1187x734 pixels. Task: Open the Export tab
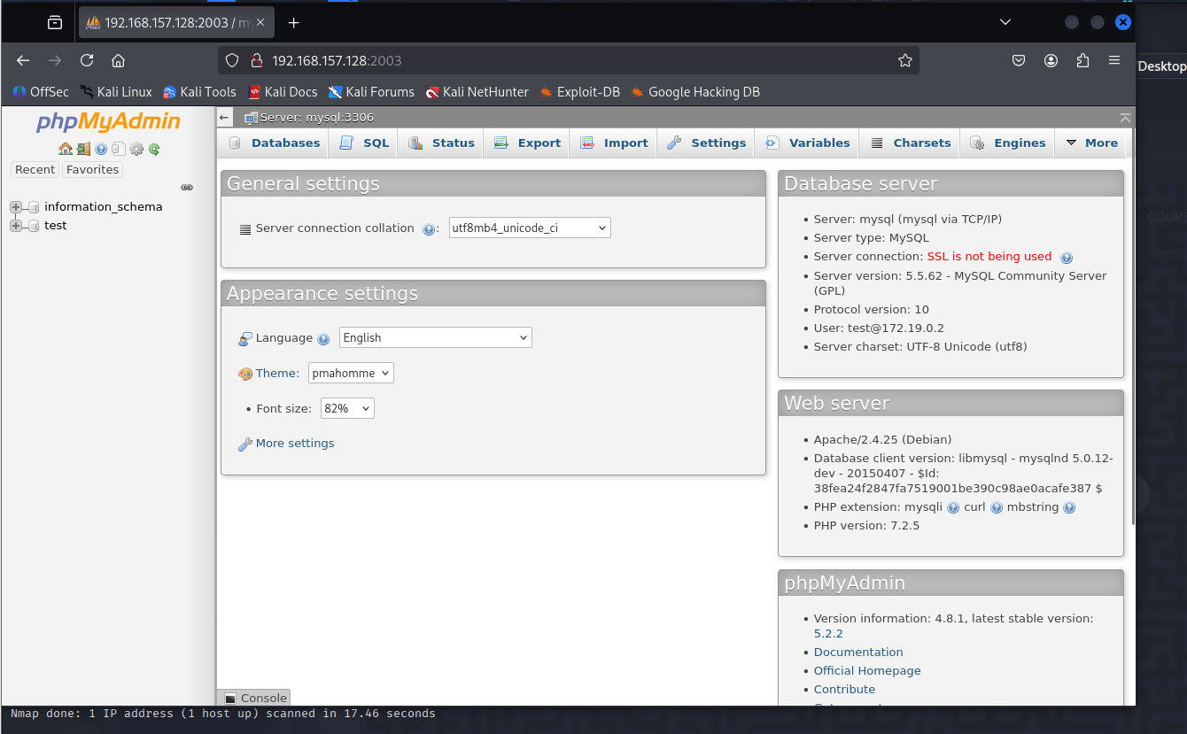(527, 143)
